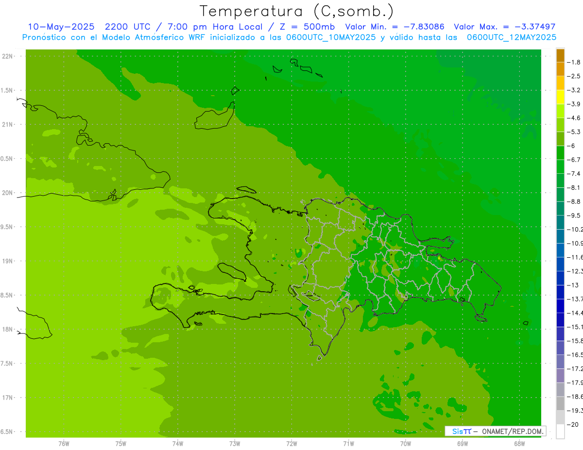Click the '-13' color scale label
583x450 pixels.
point(573,285)
